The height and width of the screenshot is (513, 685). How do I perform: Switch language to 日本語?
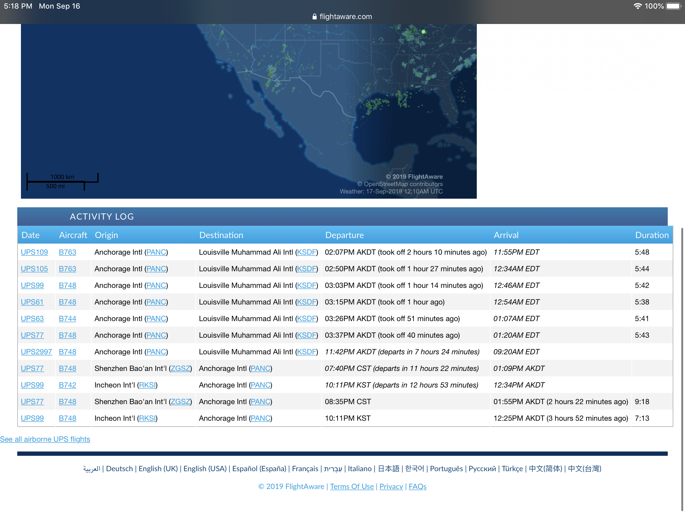point(389,469)
